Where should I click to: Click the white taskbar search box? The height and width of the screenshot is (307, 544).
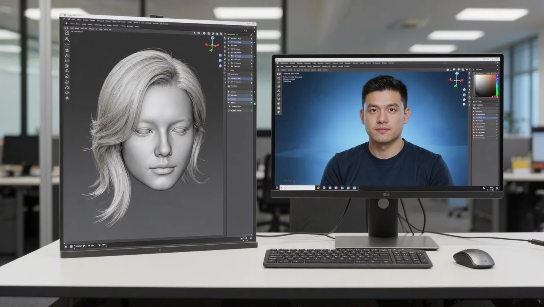tap(297, 188)
